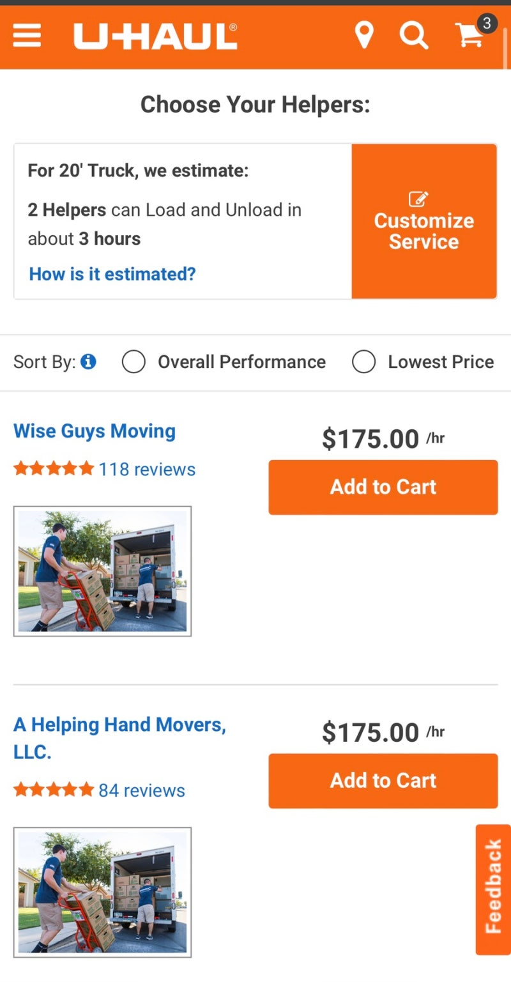Open A Helping Hand Movers profile
This screenshot has width=511, height=982.
click(119, 738)
